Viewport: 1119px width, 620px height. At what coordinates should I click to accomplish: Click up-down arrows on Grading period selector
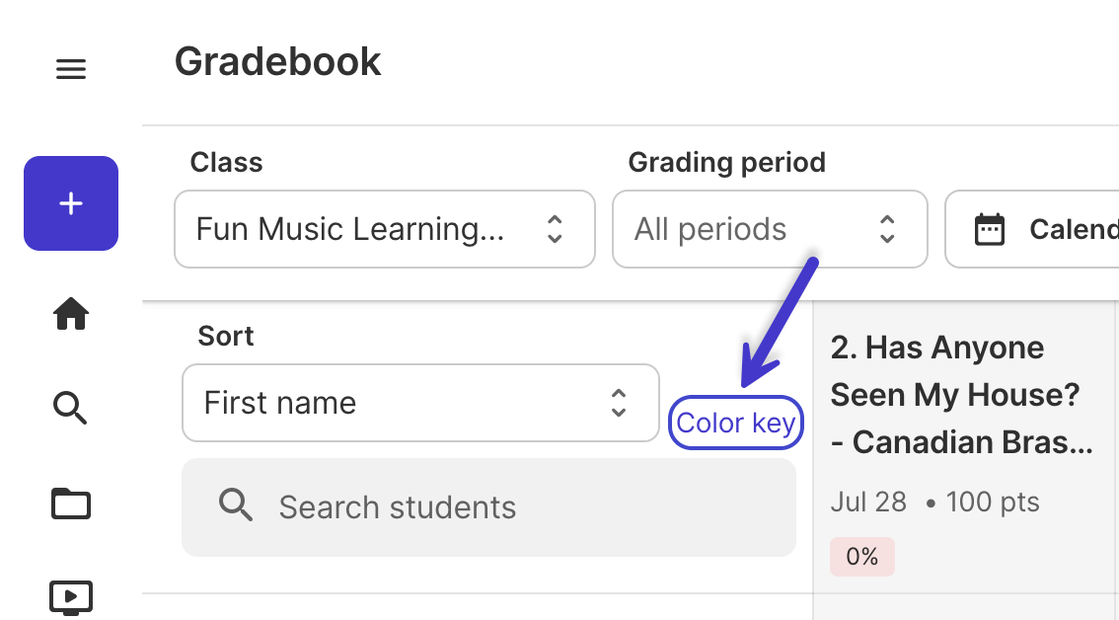click(887, 229)
